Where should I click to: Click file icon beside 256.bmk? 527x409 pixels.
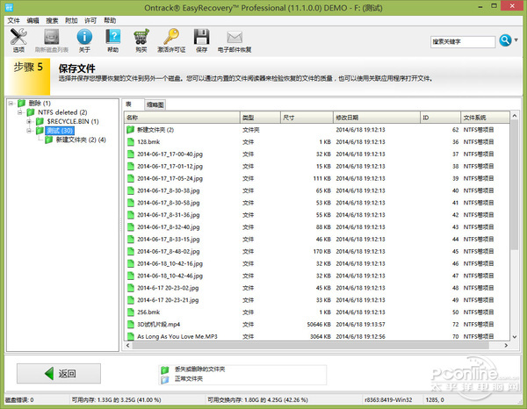131,312
